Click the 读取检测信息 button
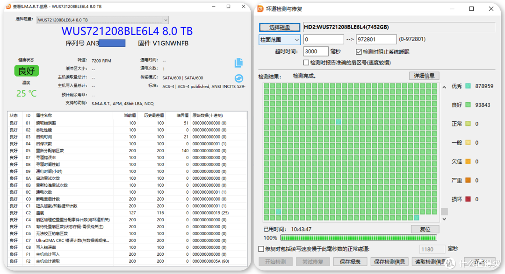 (429, 262)
